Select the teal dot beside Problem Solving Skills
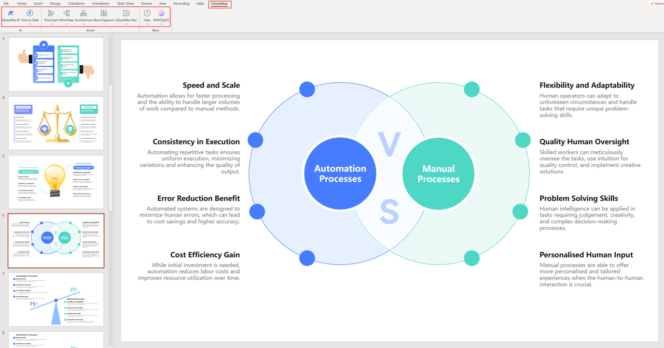664x348 pixels. 520,211
